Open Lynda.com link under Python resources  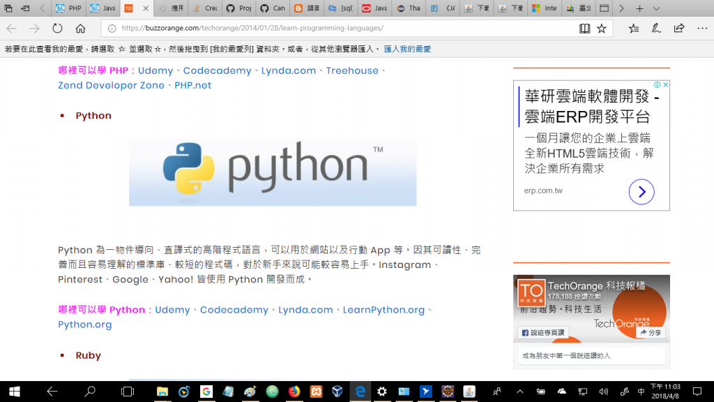click(305, 310)
